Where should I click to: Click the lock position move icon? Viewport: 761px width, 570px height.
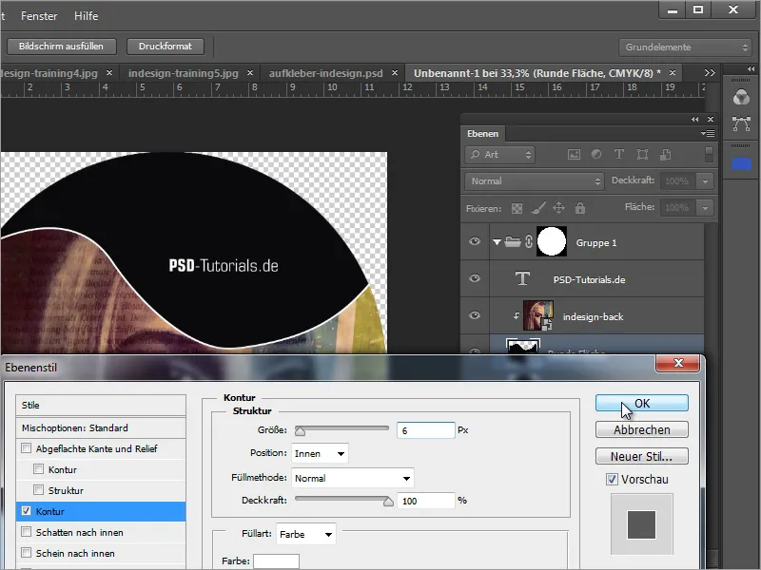pos(558,207)
